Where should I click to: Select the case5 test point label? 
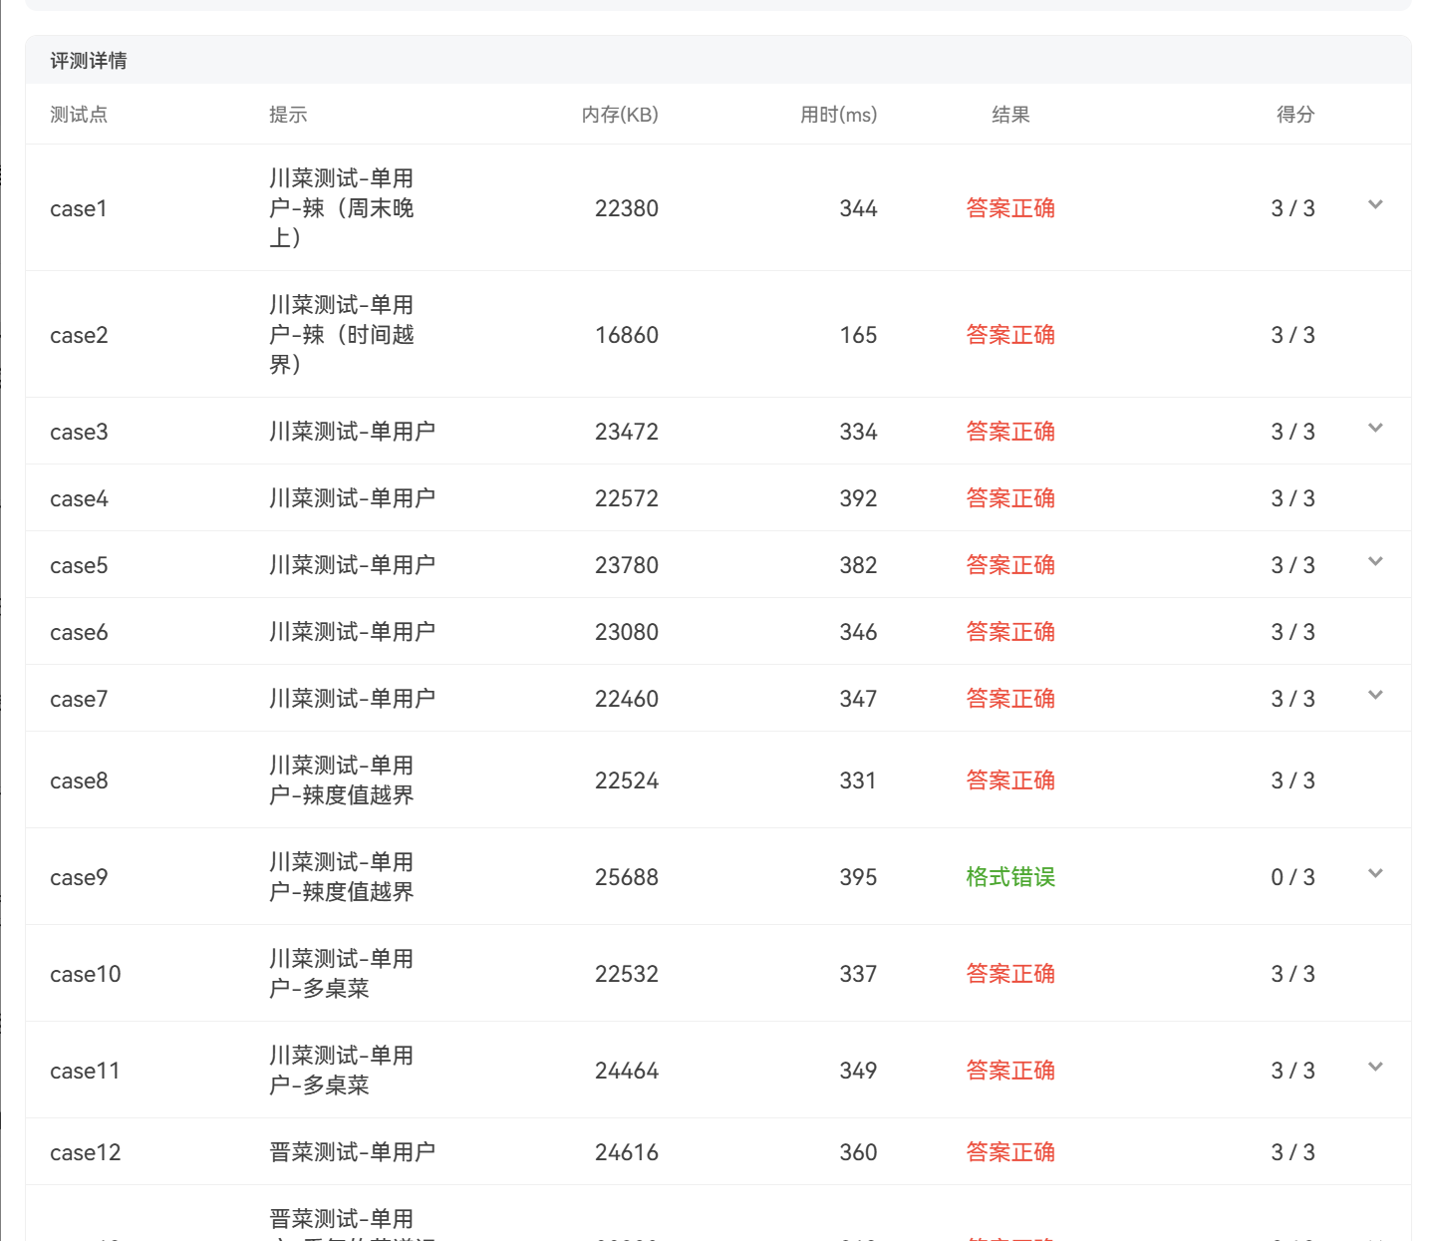click(79, 565)
